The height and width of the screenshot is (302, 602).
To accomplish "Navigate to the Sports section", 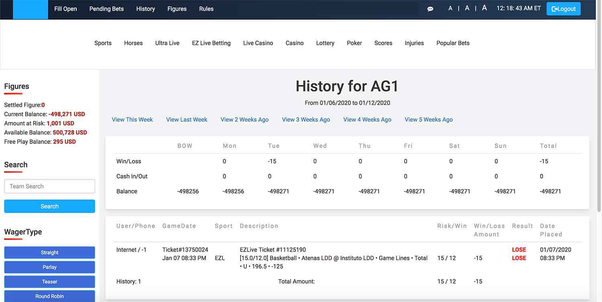I will (x=103, y=43).
